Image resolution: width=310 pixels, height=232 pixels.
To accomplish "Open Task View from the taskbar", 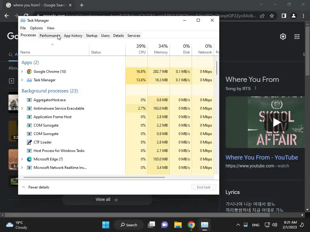I will [151, 225].
